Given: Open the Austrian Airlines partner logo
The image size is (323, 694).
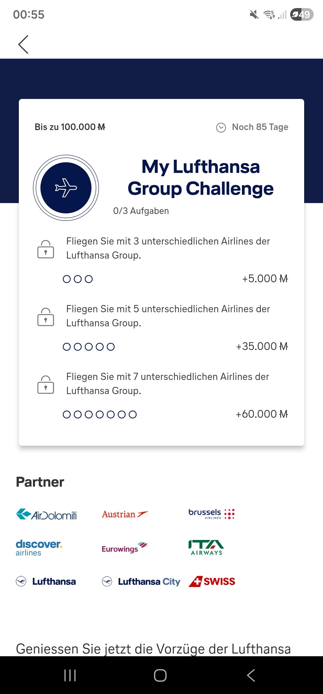Looking at the screenshot, I should (x=125, y=514).
